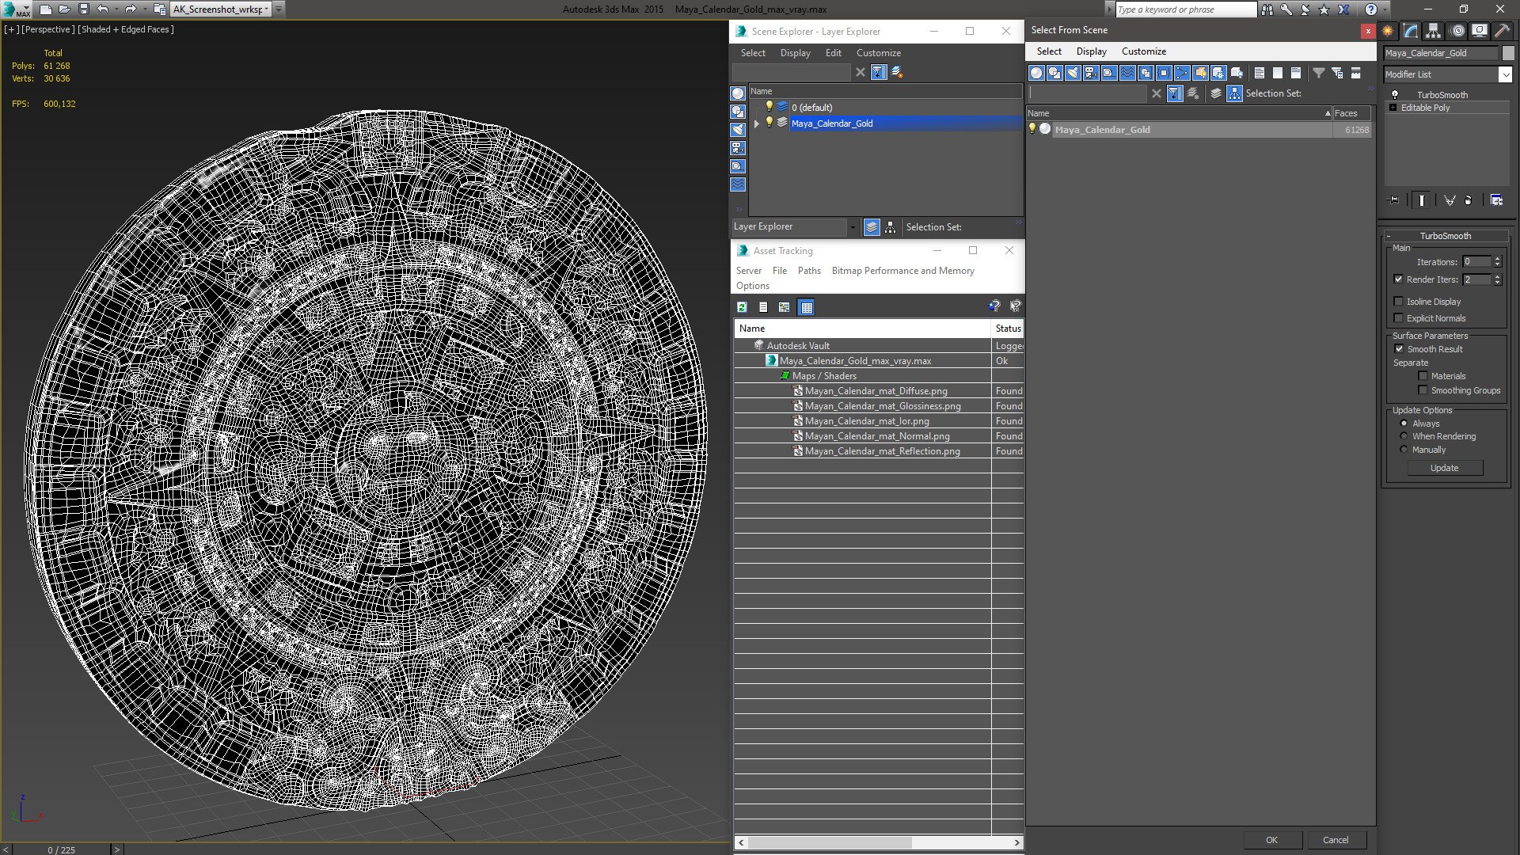Toggle Display Cameras sidebar icon in Scene Explorer
The height and width of the screenshot is (855, 1520).
click(x=738, y=148)
